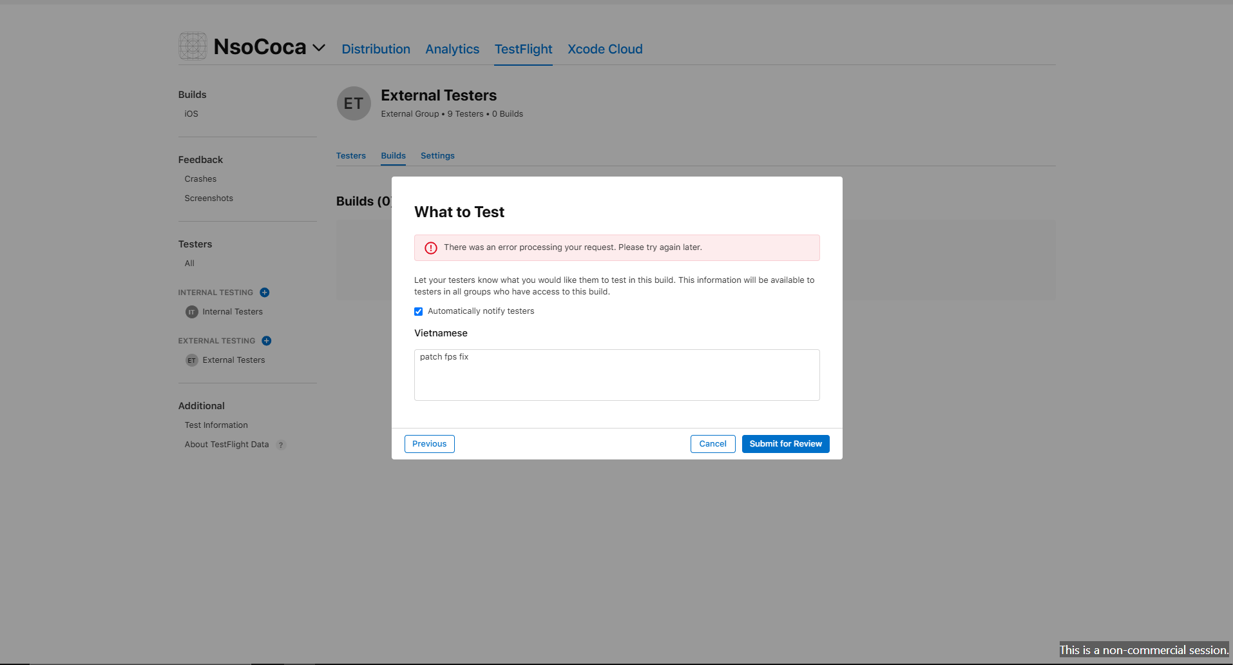The height and width of the screenshot is (665, 1233).
Task: Open Screenshots feedback in sidebar
Action: pos(209,198)
